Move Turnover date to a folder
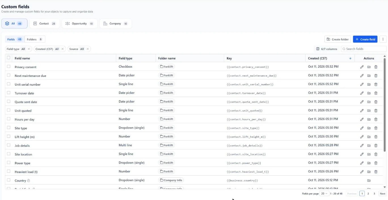The height and width of the screenshot is (200, 388). (x=369, y=93)
